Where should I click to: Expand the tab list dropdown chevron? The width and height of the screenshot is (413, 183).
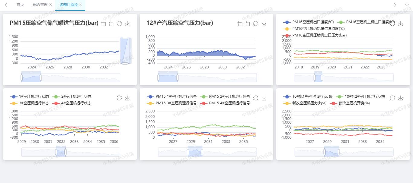coord(407,5)
